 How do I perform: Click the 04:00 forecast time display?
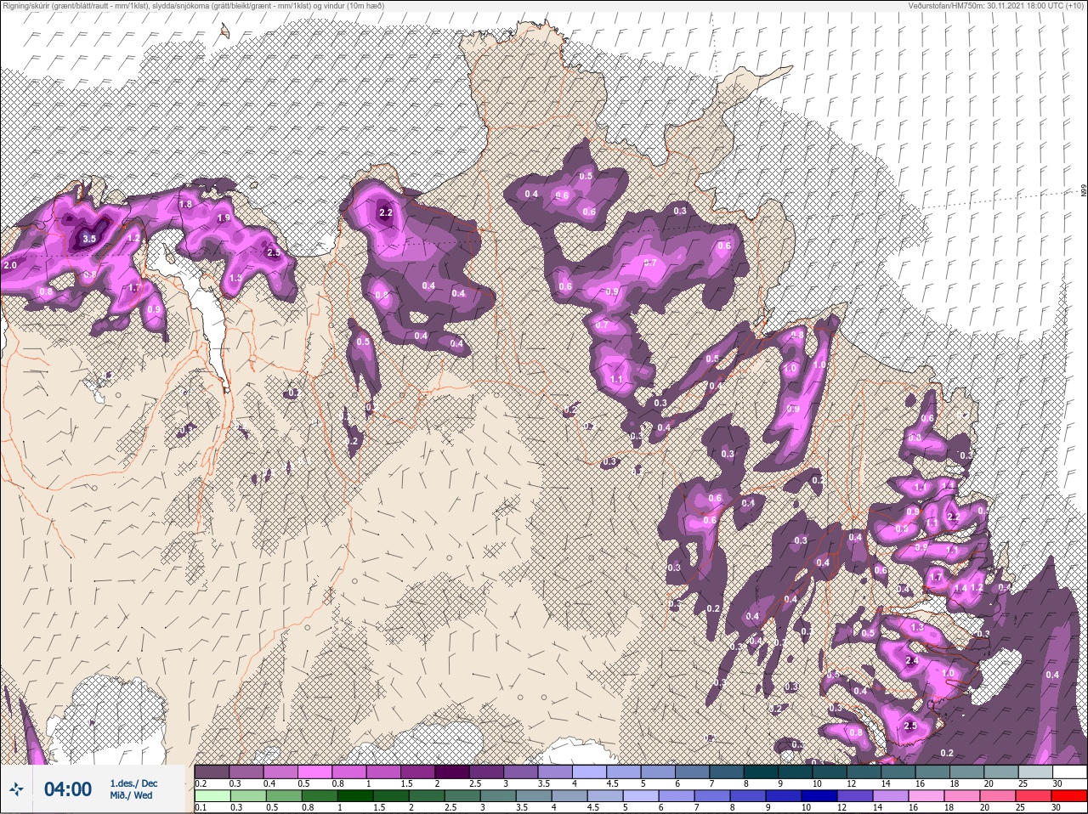click(x=68, y=789)
